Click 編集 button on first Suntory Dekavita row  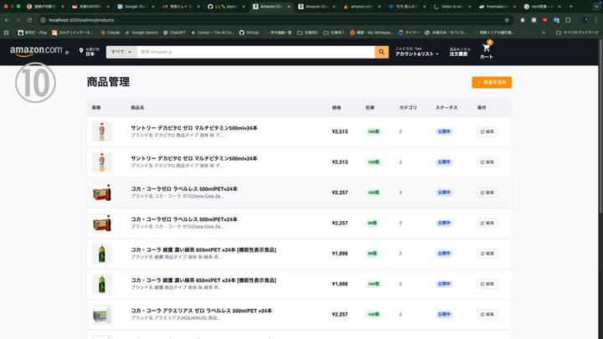[487, 131]
